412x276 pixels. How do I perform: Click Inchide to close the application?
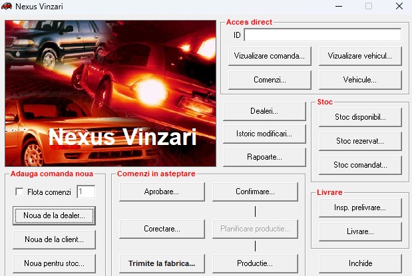[x=360, y=263]
